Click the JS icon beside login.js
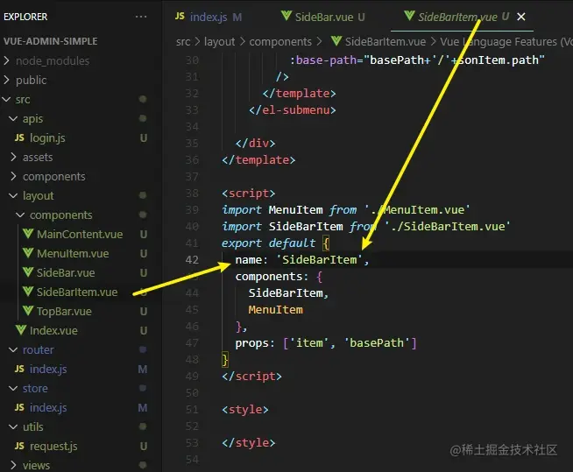 (19, 137)
